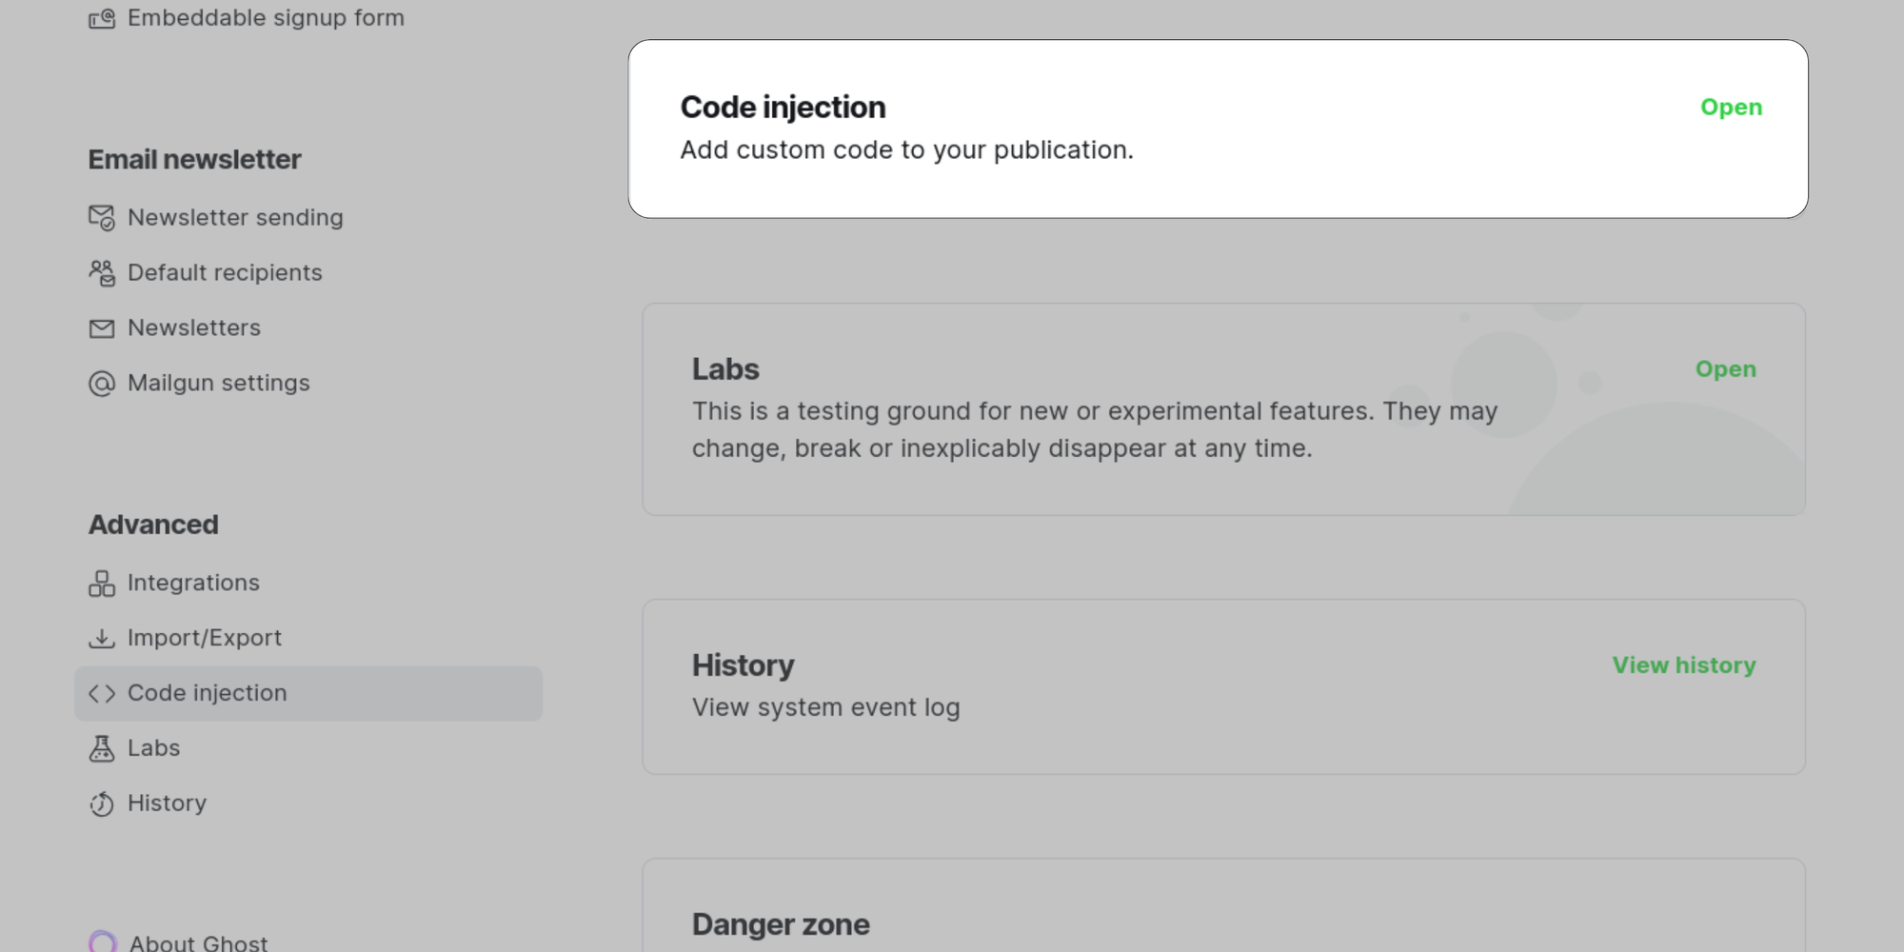
Task: Click the Mailgun settings at-sign icon
Action: pos(102,384)
